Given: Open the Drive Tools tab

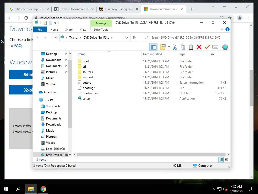Looking at the screenshot, I should click(101, 30).
